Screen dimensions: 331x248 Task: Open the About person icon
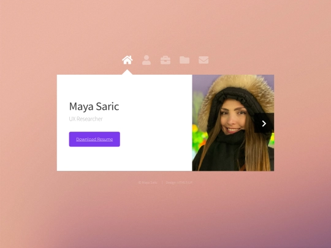tap(146, 60)
